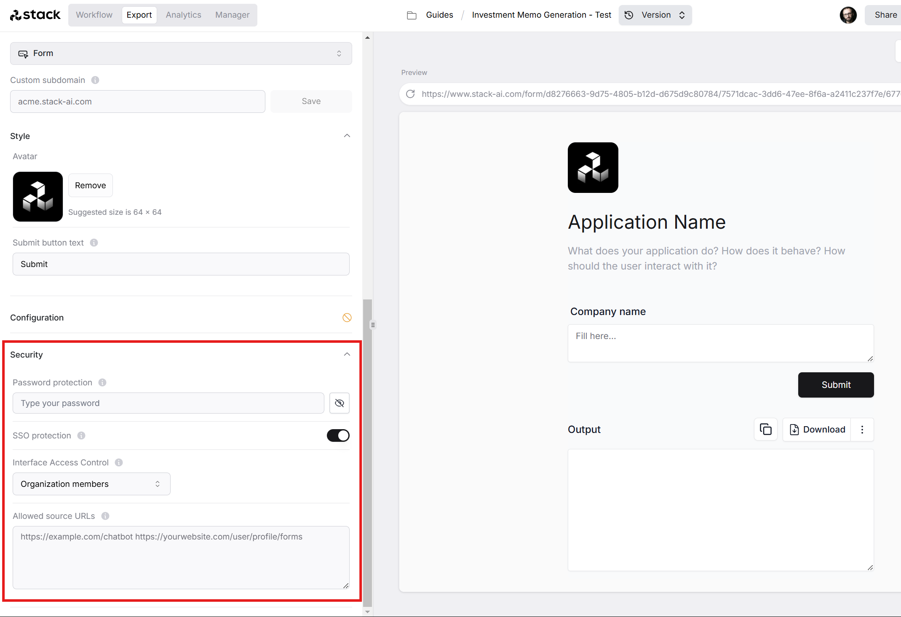
Task: Toggle the Configuration section lock icon
Action: [347, 317]
